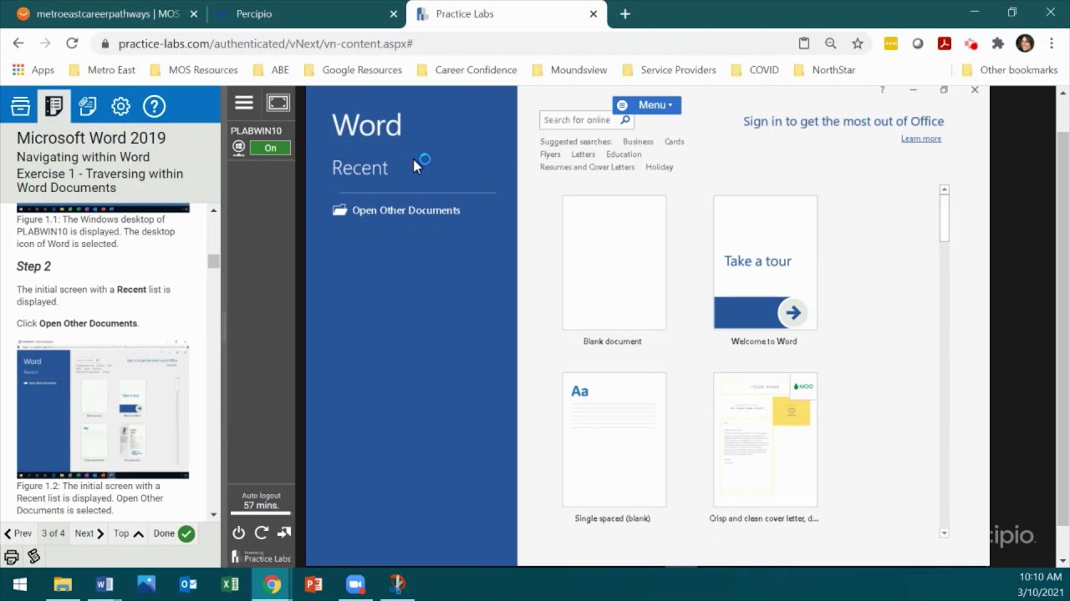Click the Learn more link

pyautogui.click(x=921, y=139)
